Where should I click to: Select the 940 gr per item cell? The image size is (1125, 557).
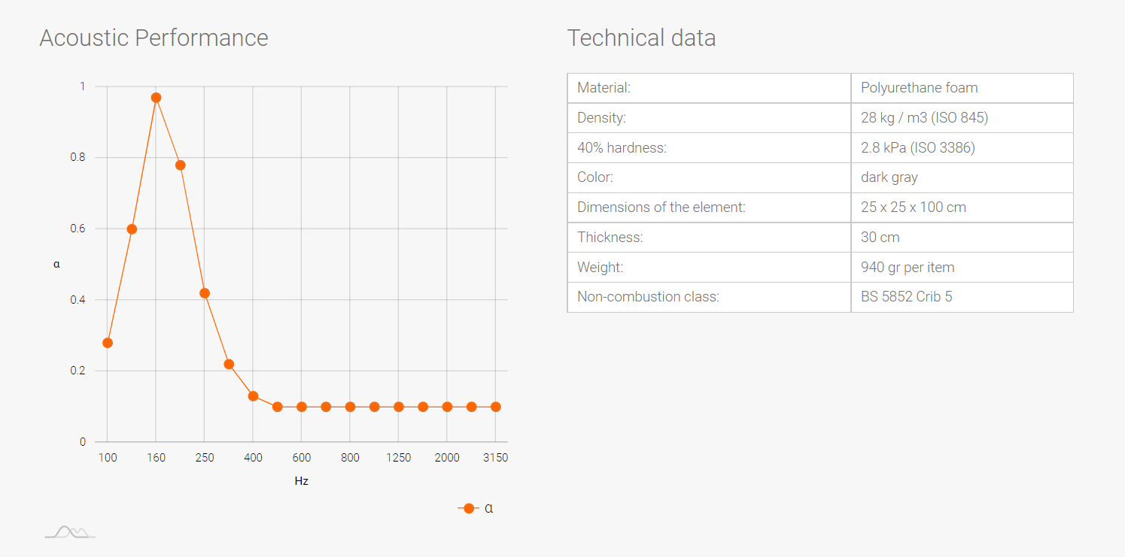[962, 267]
